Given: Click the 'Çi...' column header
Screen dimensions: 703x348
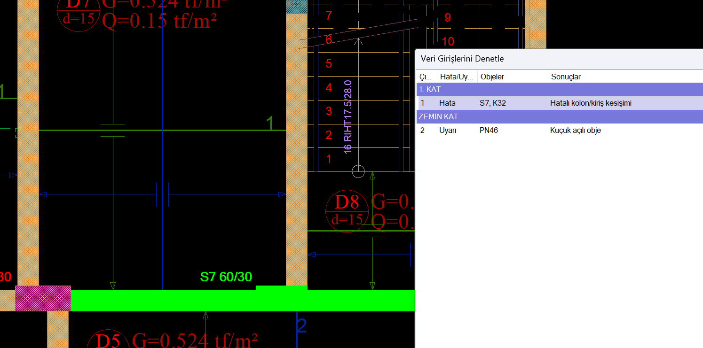Looking at the screenshot, I should (x=427, y=77).
